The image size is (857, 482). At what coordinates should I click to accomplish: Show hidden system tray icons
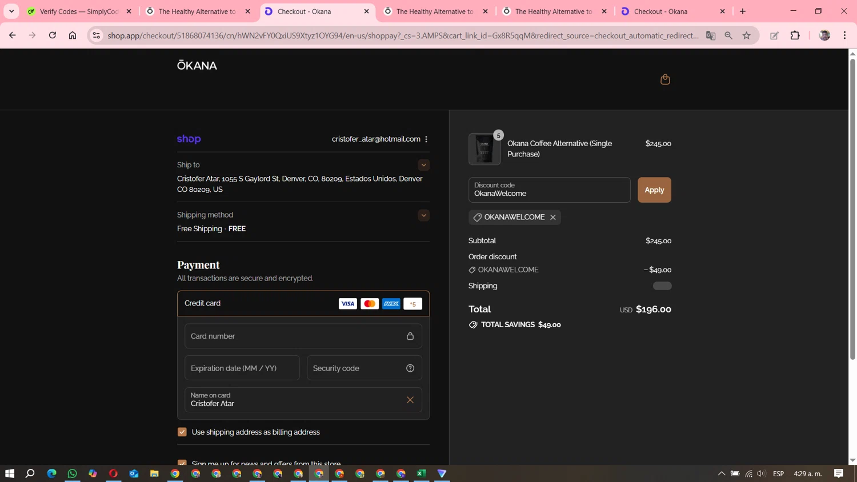[722, 473]
